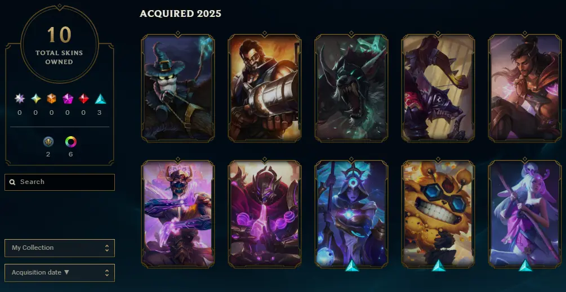Open the teal werewolf Warwick skin card
The height and width of the screenshot is (292, 566).
click(351, 88)
